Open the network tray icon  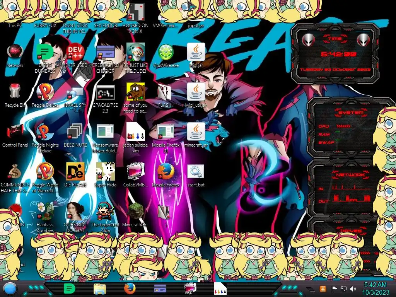344,288
